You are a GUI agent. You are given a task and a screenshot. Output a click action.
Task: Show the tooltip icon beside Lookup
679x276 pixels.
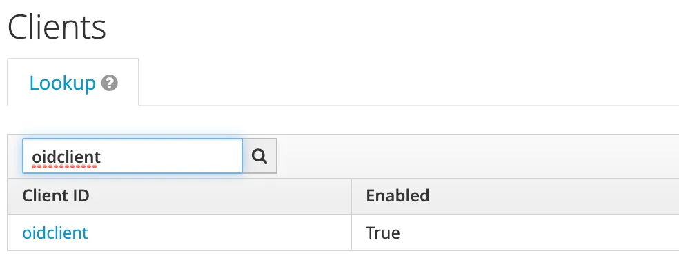109,83
